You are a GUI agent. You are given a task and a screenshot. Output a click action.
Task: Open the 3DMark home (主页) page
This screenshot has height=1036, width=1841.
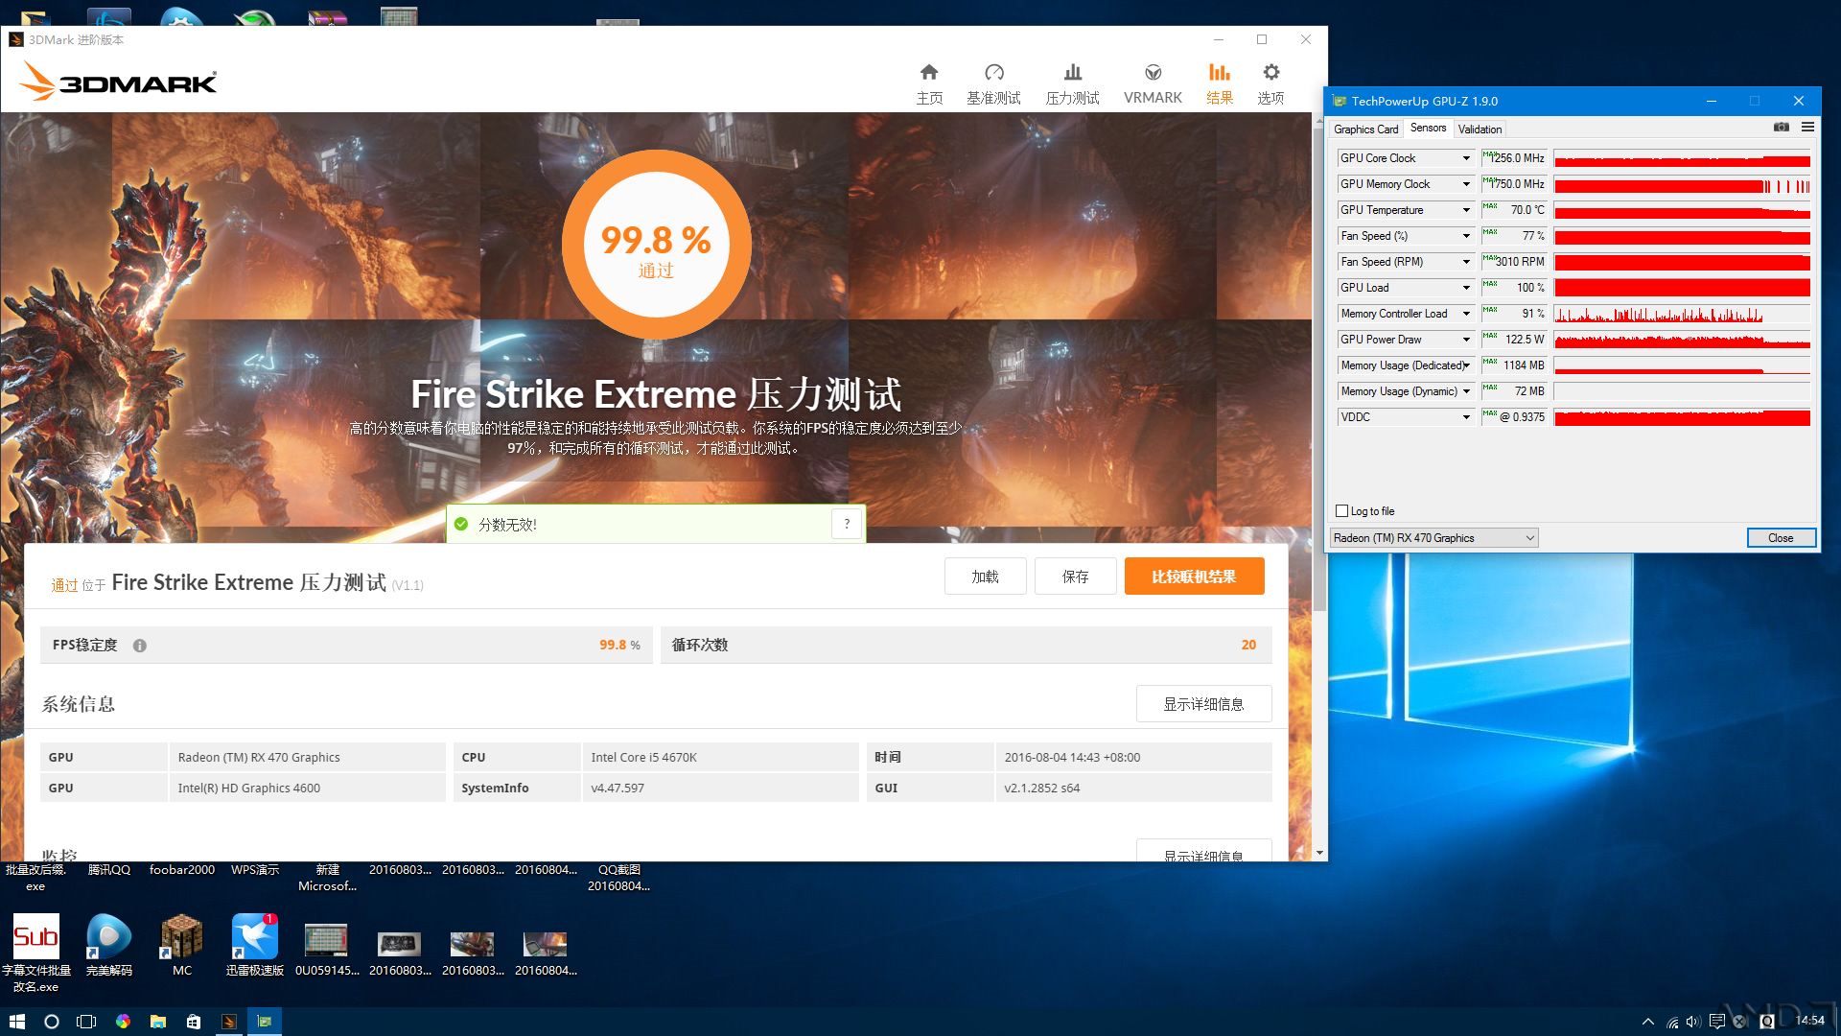929,84
